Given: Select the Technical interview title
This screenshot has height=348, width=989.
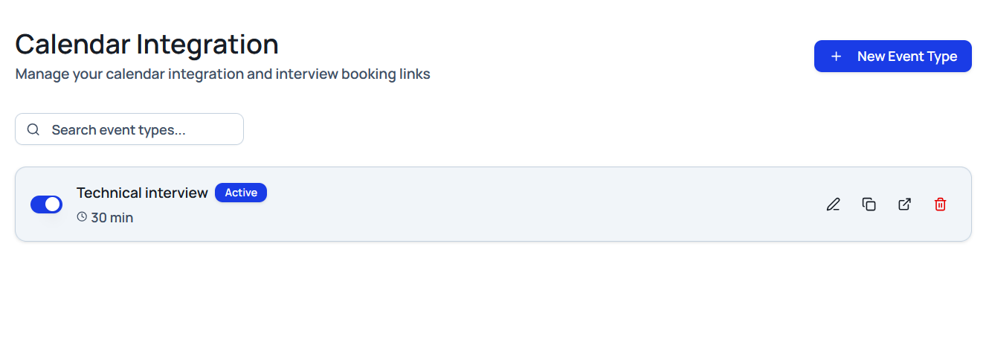Looking at the screenshot, I should coord(142,193).
